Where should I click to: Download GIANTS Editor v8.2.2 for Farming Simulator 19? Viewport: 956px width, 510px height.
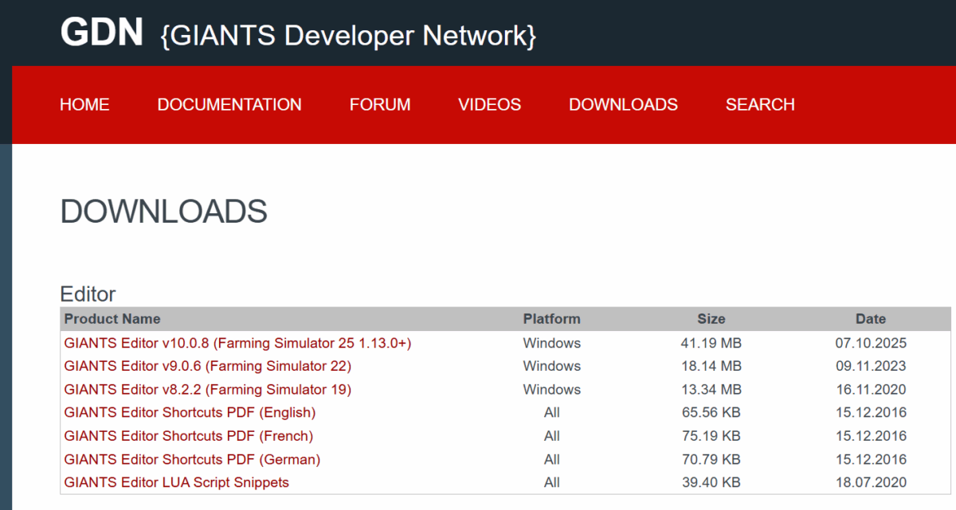[207, 390]
